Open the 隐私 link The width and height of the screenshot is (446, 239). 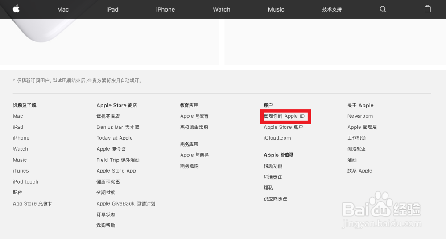pos(268,188)
